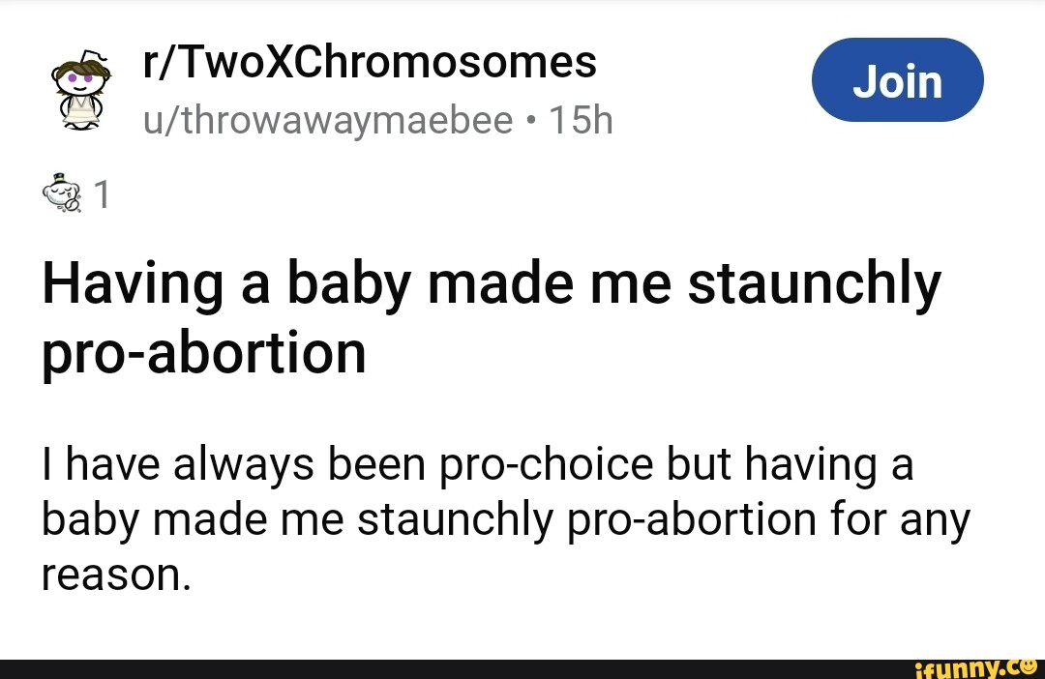
Task: Join the r/TwoXChromosomes community
Action: click(897, 79)
